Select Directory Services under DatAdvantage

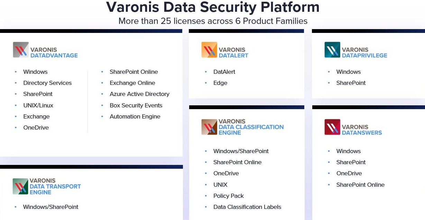[x=47, y=83]
